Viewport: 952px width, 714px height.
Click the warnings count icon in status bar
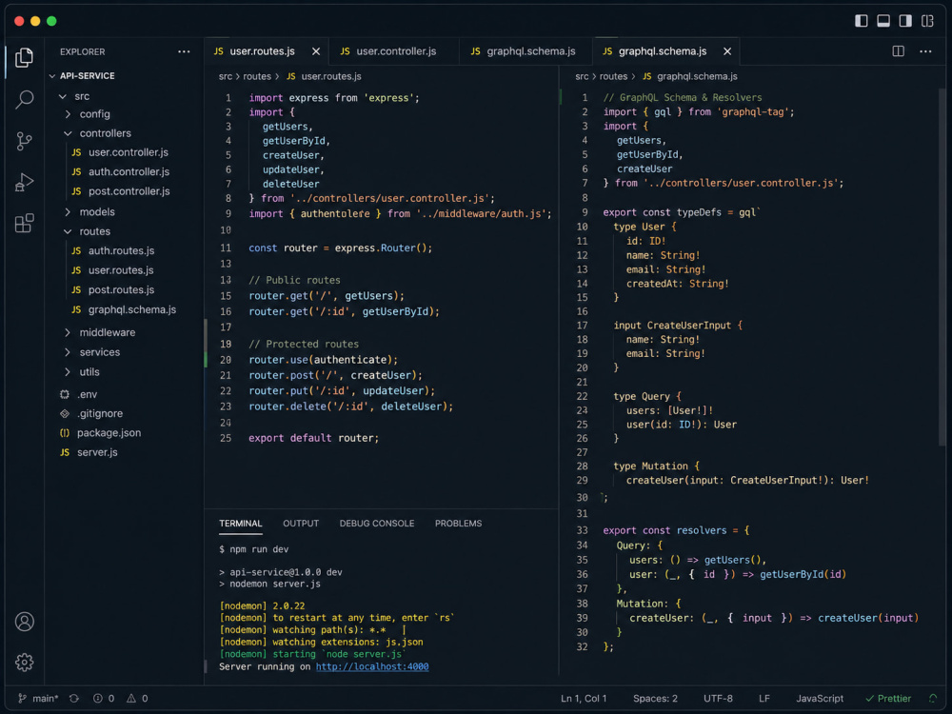click(137, 698)
